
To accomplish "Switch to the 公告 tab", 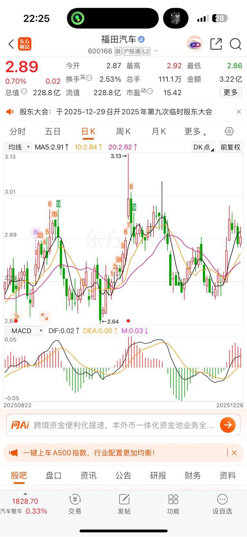I will (x=123, y=476).
